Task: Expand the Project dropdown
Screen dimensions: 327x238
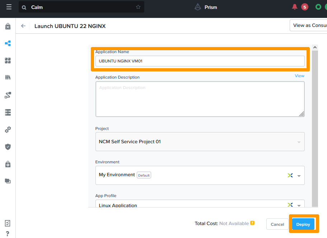Action: pos(299,142)
